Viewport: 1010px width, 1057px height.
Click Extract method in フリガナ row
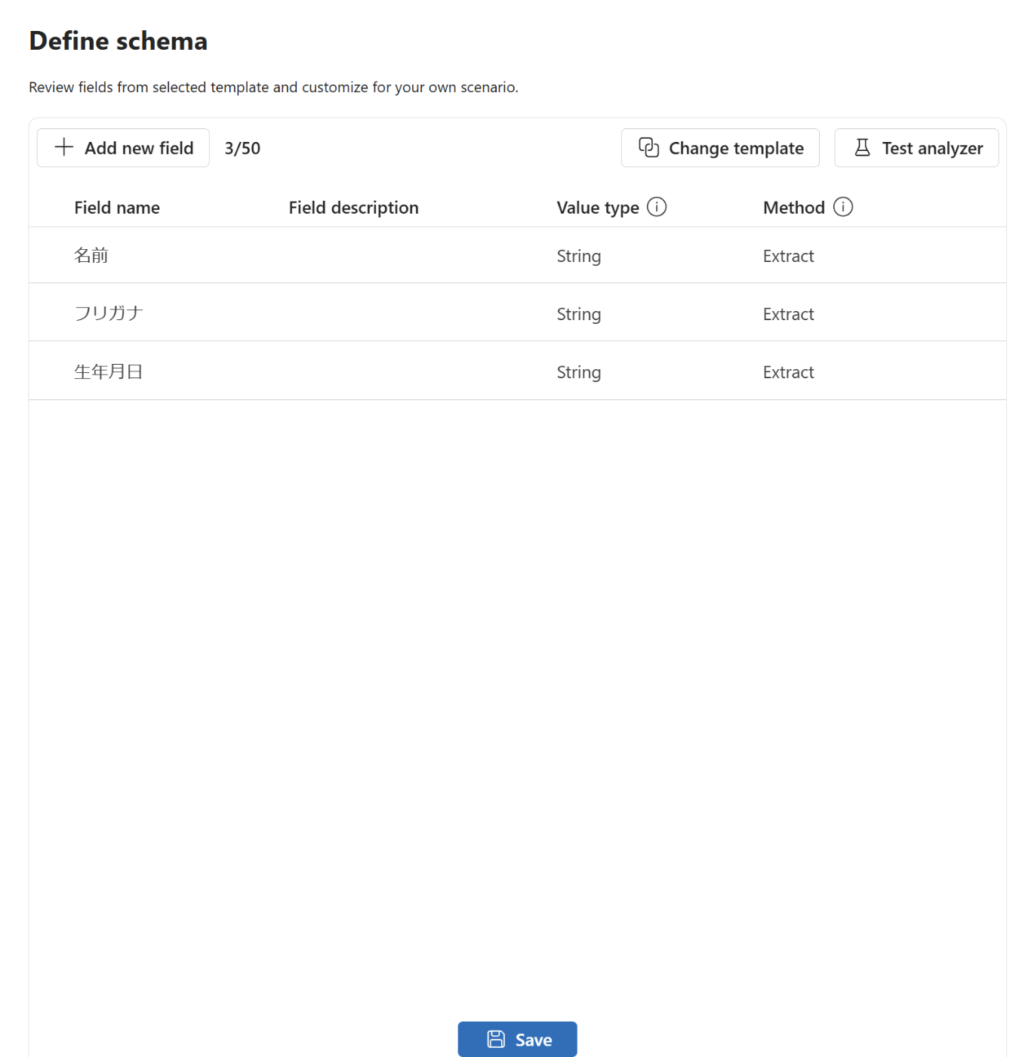(788, 314)
